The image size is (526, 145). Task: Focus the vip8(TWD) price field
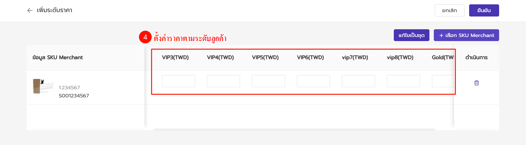click(403, 81)
